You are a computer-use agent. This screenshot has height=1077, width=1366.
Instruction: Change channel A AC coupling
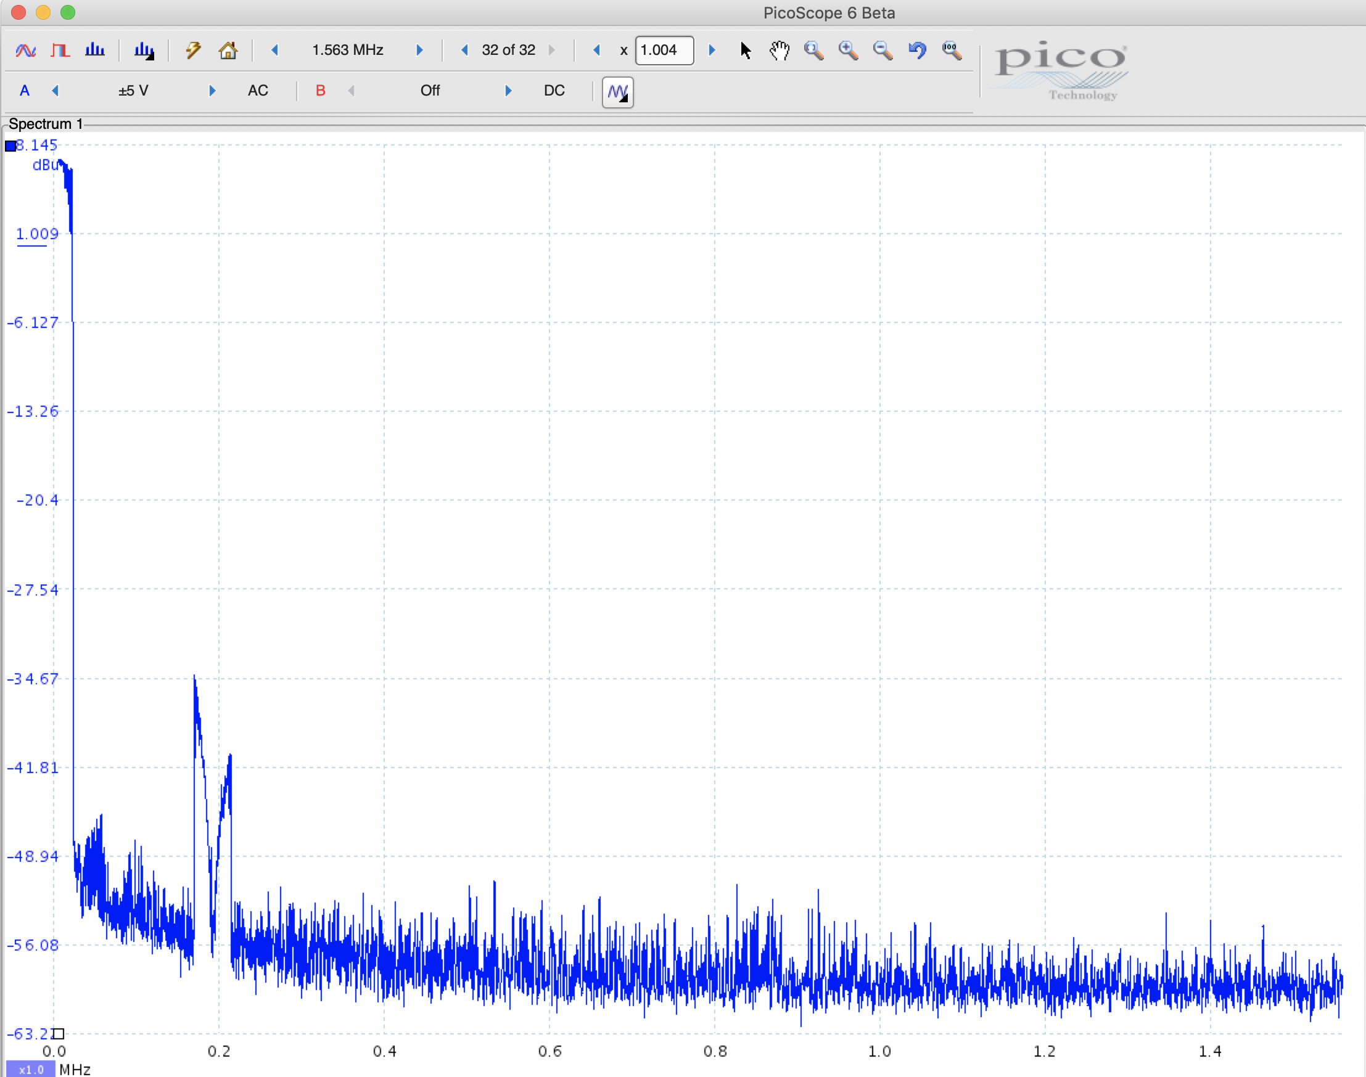(258, 91)
